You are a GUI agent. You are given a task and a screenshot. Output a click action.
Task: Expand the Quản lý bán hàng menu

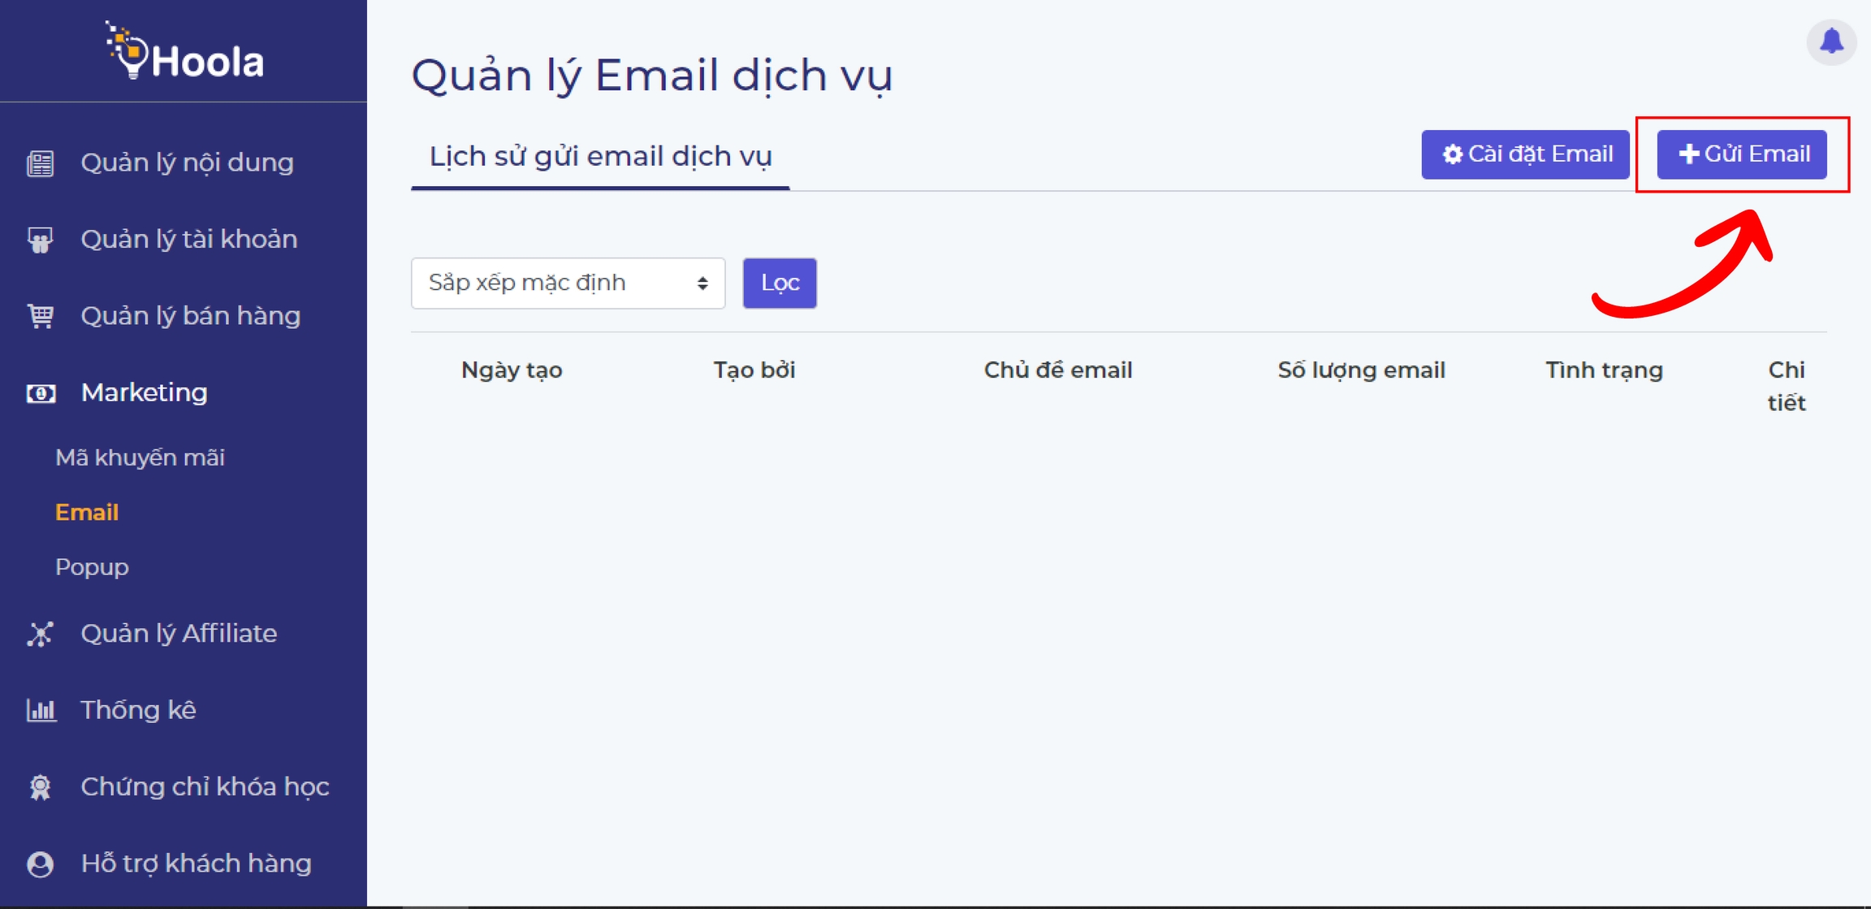coord(191,316)
